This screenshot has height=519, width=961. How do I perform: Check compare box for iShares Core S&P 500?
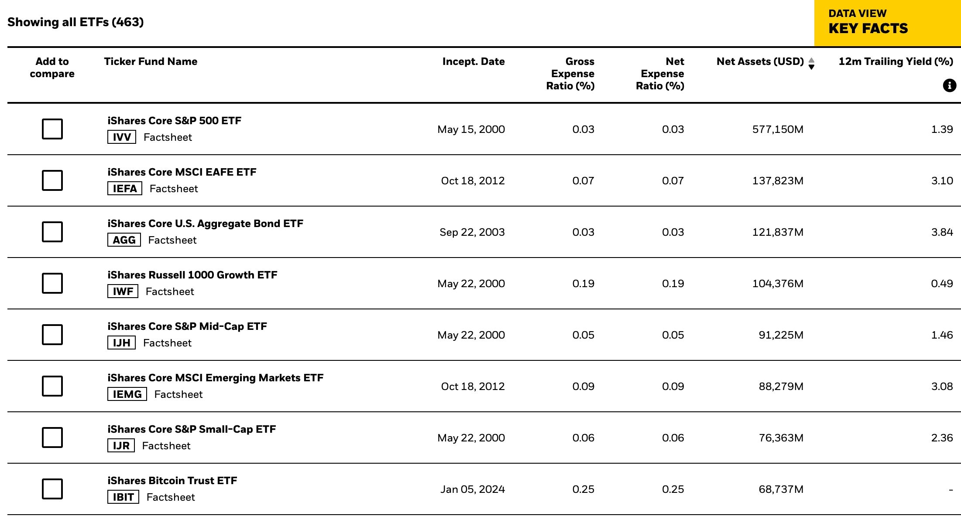click(52, 129)
